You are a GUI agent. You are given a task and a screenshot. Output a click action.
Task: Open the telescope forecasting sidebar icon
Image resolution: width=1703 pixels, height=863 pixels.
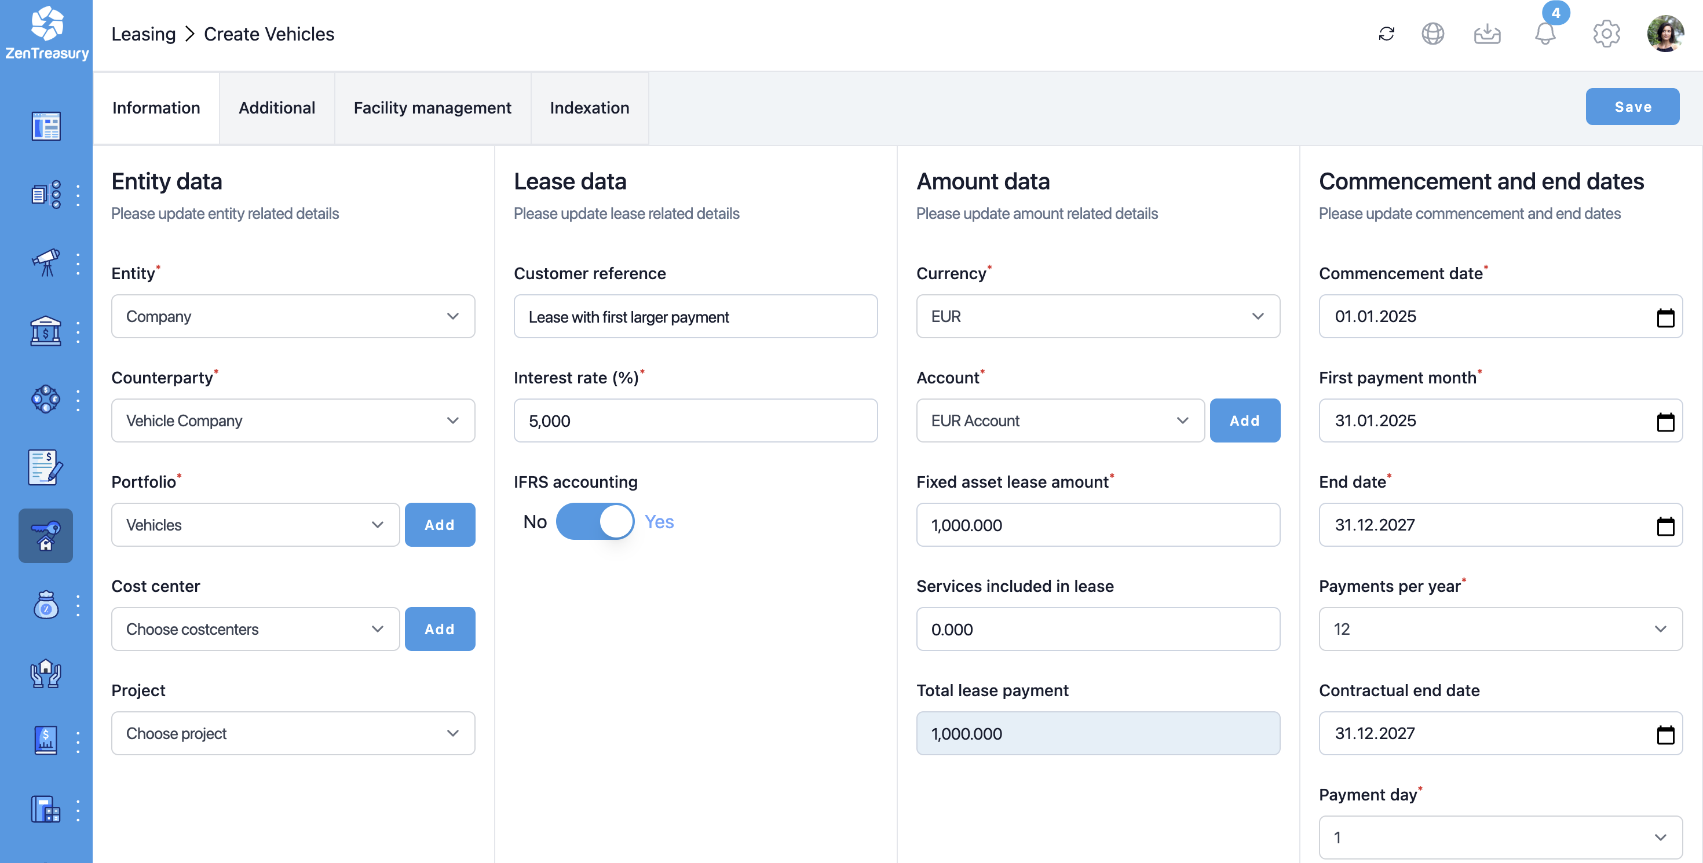(46, 263)
